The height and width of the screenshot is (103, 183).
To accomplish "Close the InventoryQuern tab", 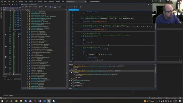I will (78, 10).
